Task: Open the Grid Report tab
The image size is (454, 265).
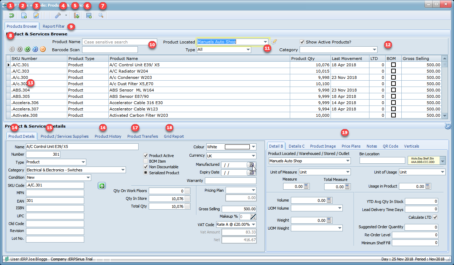Action: [174, 136]
